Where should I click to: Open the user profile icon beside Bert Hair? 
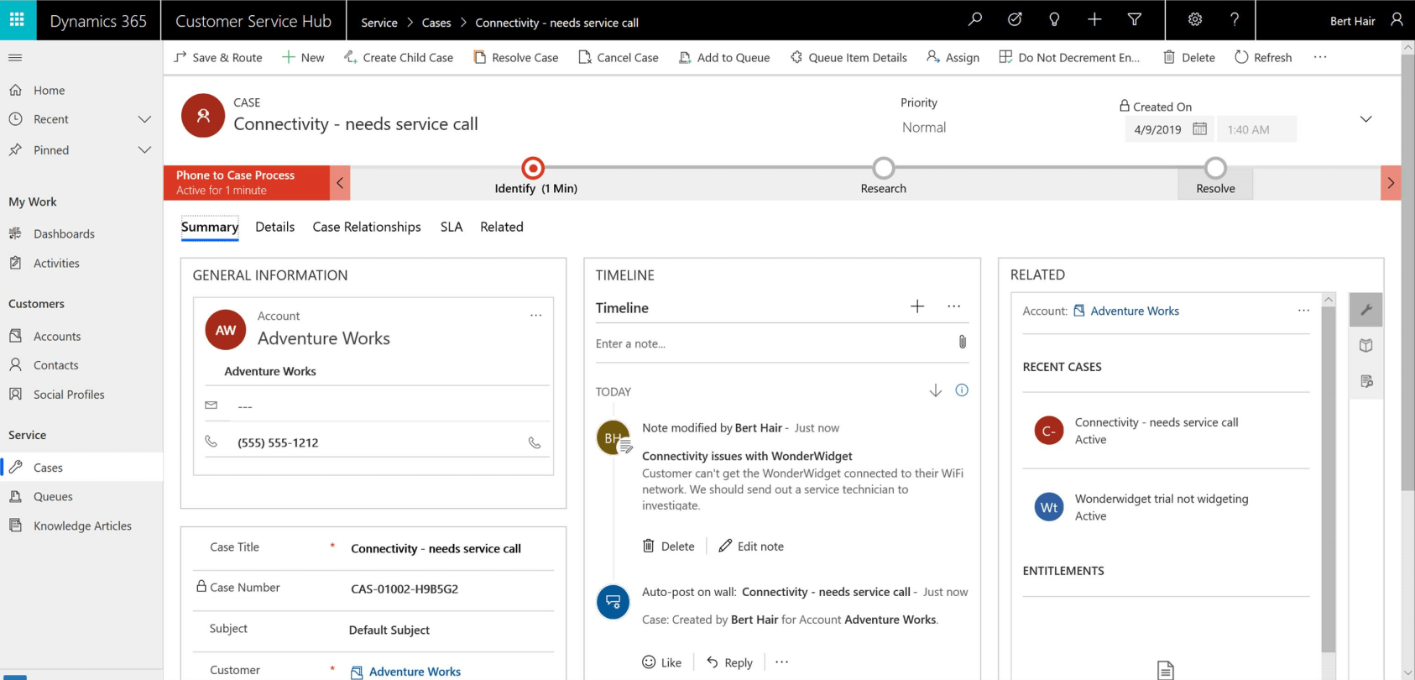(1397, 19)
